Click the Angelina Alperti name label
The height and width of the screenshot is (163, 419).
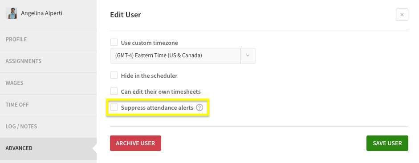coord(42,13)
